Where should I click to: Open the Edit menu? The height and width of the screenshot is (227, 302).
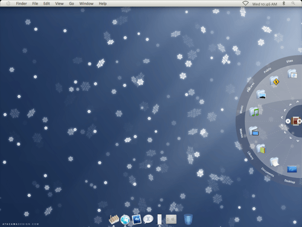point(47,4)
